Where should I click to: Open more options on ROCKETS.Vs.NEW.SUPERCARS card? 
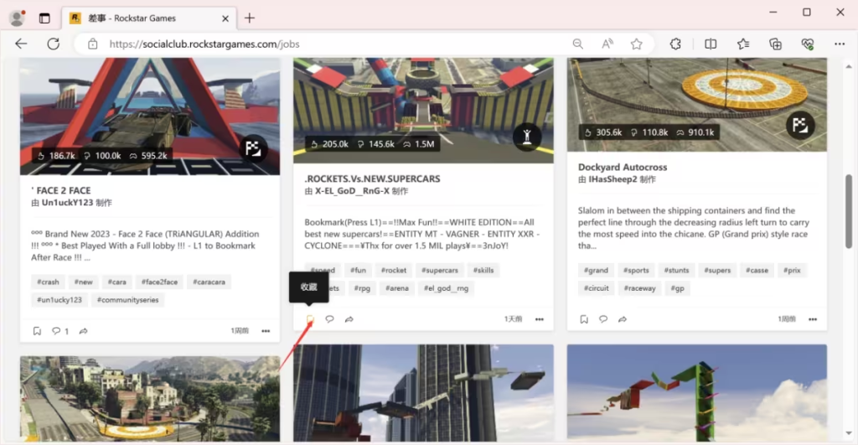click(x=539, y=318)
